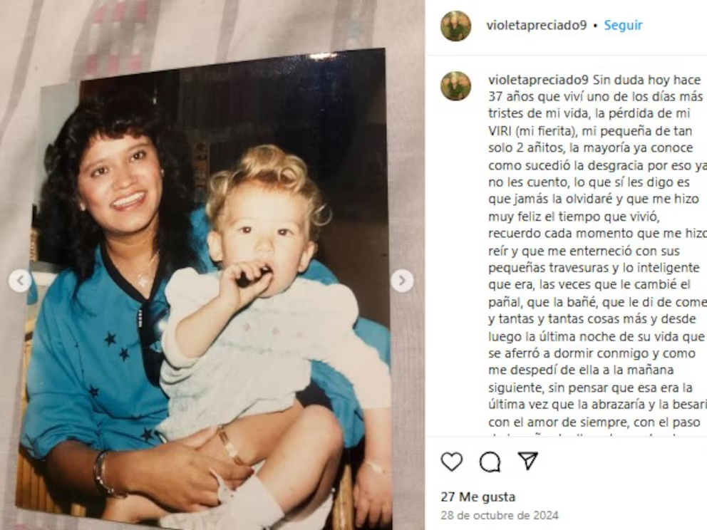
Task: Click the word VIRI in the caption
Action: click(x=500, y=130)
